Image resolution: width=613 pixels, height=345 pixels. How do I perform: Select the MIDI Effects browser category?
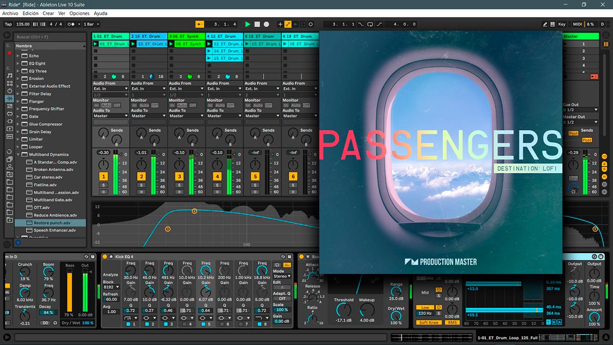click(9, 106)
